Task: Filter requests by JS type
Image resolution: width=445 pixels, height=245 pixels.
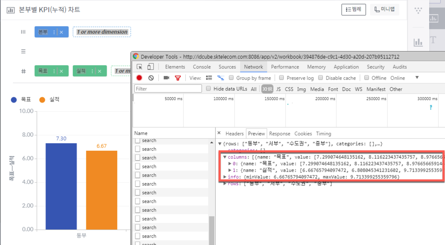Action: tap(278, 89)
